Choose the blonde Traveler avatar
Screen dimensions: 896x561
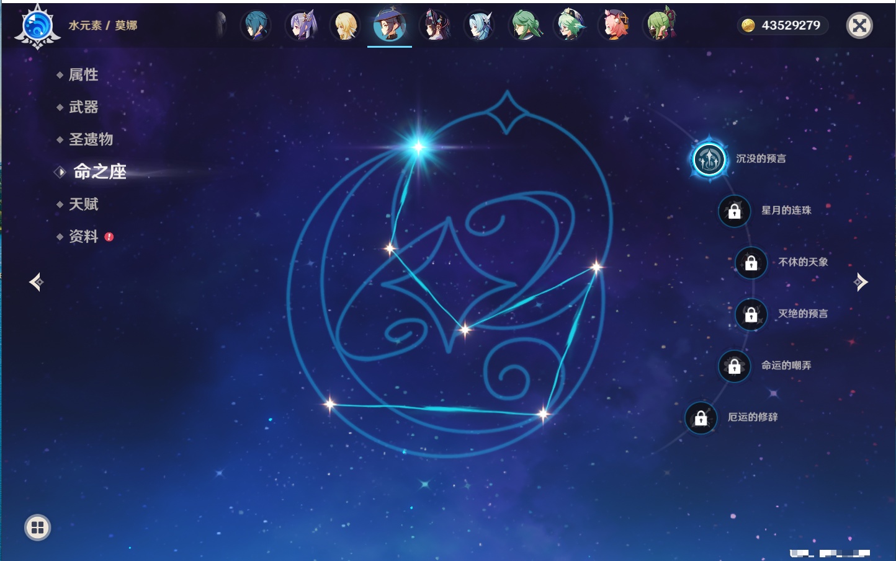click(346, 25)
